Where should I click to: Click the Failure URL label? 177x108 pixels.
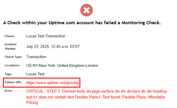14,82
